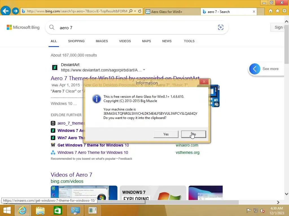The width and height of the screenshot is (289, 216).
Task: Click Yes in the Information dialog
Action: point(166,134)
